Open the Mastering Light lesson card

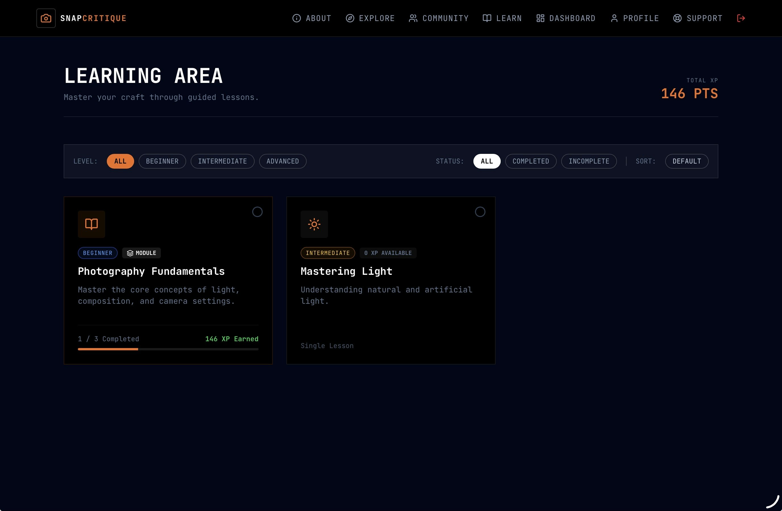tap(391, 280)
